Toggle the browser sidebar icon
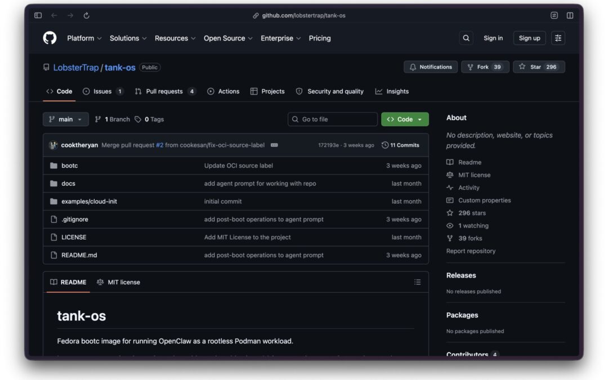The height and width of the screenshot is (380, 608). point(38,16)
